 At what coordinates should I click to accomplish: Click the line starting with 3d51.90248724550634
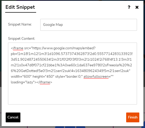71,59
